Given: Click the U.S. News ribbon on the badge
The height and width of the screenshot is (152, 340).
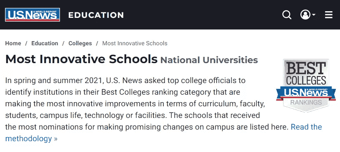Looking at the screenshot, I should (x=306, y=93).
